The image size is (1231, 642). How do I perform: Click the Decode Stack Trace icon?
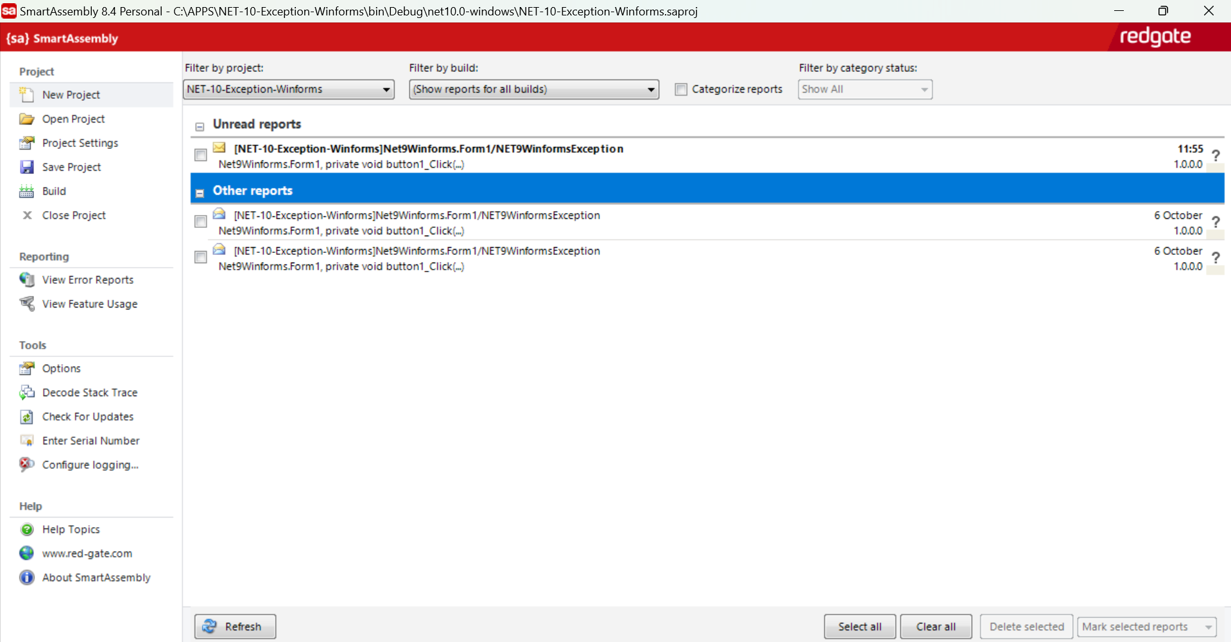coord(26,392)
